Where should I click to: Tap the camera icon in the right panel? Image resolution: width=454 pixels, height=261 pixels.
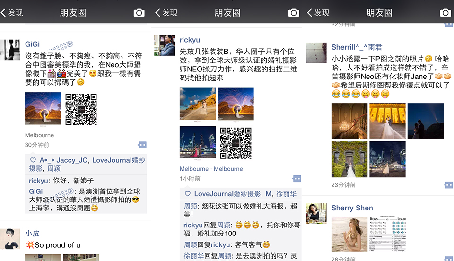click(x=445, y=13)
